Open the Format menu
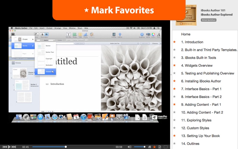 (49, 28)
